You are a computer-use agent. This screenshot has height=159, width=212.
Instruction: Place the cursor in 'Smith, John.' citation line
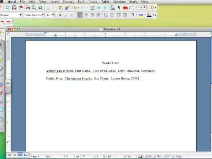(x=92, y=79)
